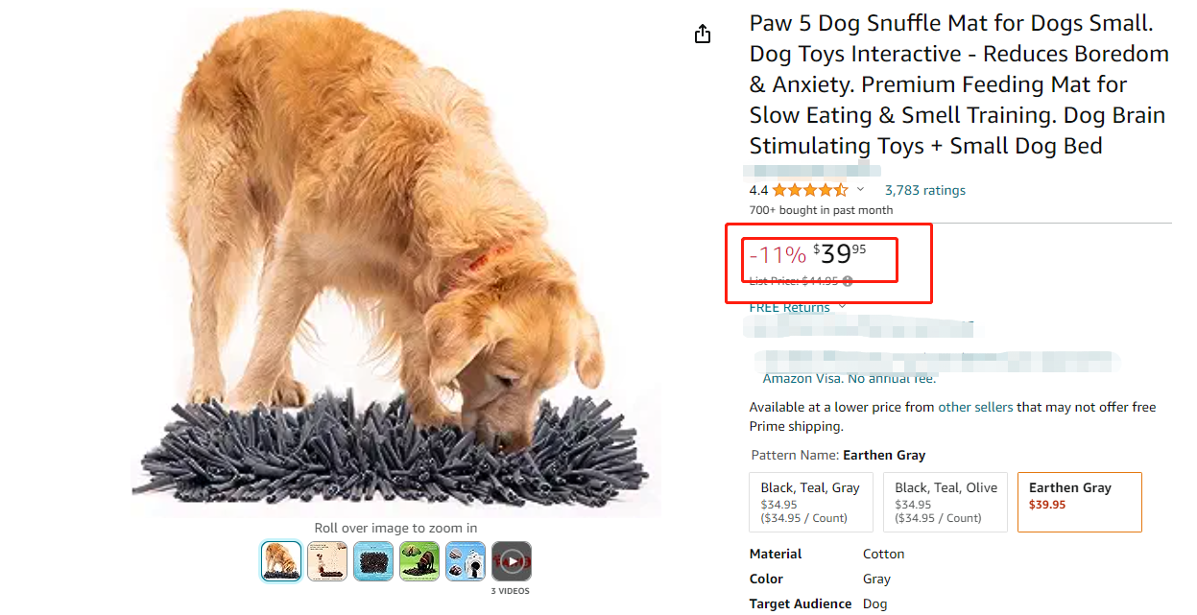Open the other sellers link
Screen dimensions: 1197x615
pyautogui.click(x=975, y=407)
